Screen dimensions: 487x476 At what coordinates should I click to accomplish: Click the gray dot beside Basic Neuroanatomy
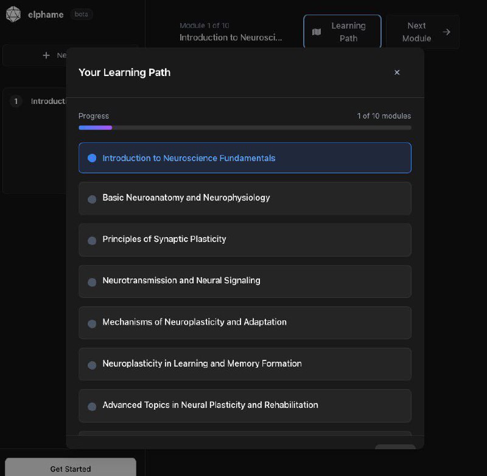click(92, 199)
